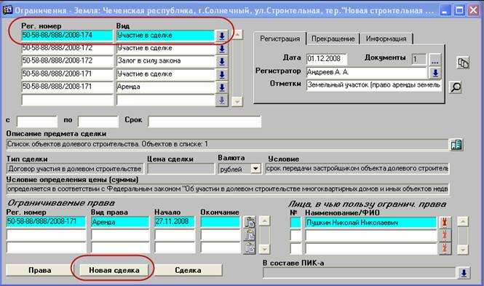
Task: Click the Права button
Action: [x=39, y=270]
